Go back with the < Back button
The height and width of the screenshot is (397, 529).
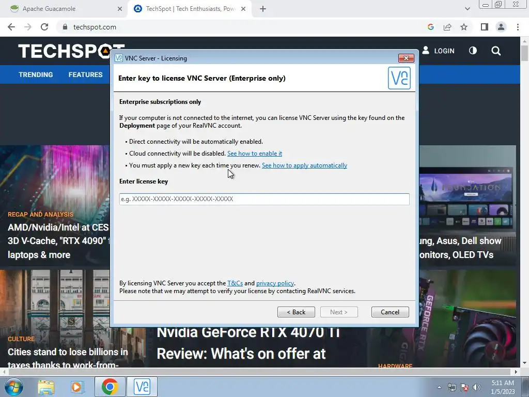coord(296,312)
